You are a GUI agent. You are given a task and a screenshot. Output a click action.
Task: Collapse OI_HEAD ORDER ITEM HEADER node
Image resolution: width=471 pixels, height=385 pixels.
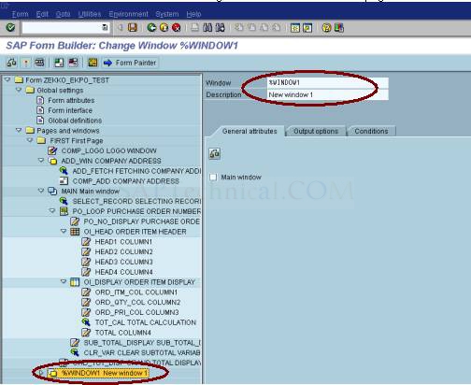(64, 231)
